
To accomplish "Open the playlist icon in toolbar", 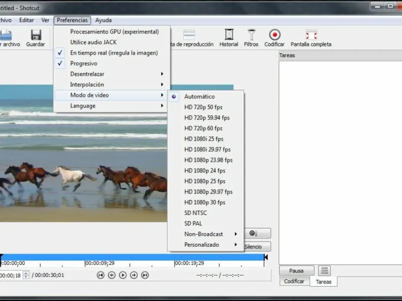I will [x=189, y=35].
